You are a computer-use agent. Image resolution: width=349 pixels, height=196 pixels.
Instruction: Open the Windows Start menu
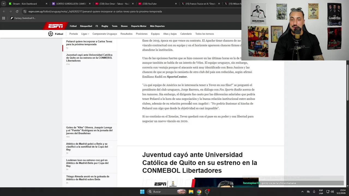[x=142, y=192]
